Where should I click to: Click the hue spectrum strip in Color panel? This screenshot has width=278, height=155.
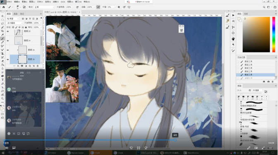[274, 35]
